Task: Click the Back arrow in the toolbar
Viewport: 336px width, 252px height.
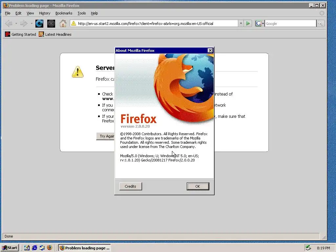Action: pyautogui.click(x=9, y=23)
